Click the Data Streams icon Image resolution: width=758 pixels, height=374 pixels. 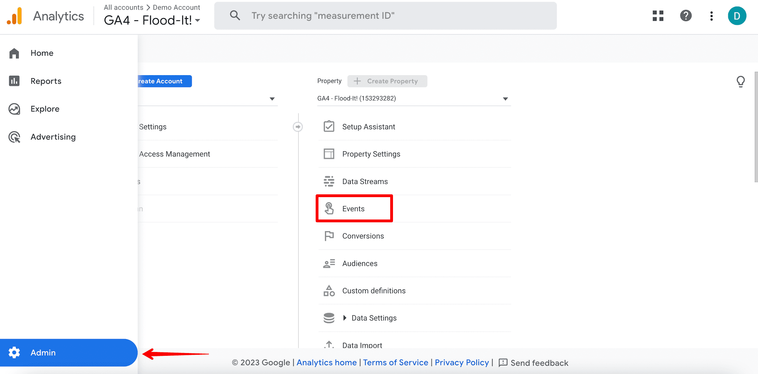[329, 181]
